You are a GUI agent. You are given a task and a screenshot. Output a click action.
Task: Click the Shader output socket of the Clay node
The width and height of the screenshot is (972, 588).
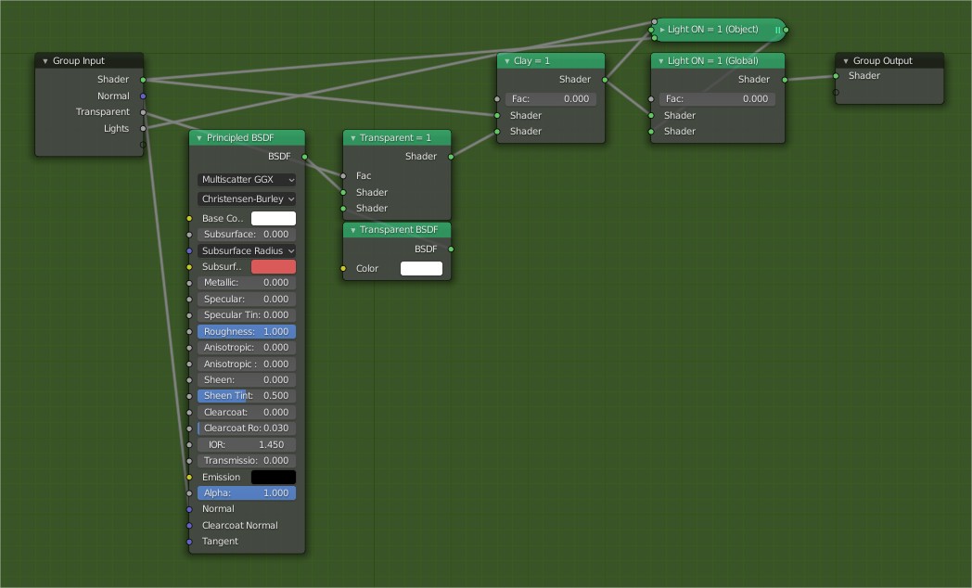605,79
